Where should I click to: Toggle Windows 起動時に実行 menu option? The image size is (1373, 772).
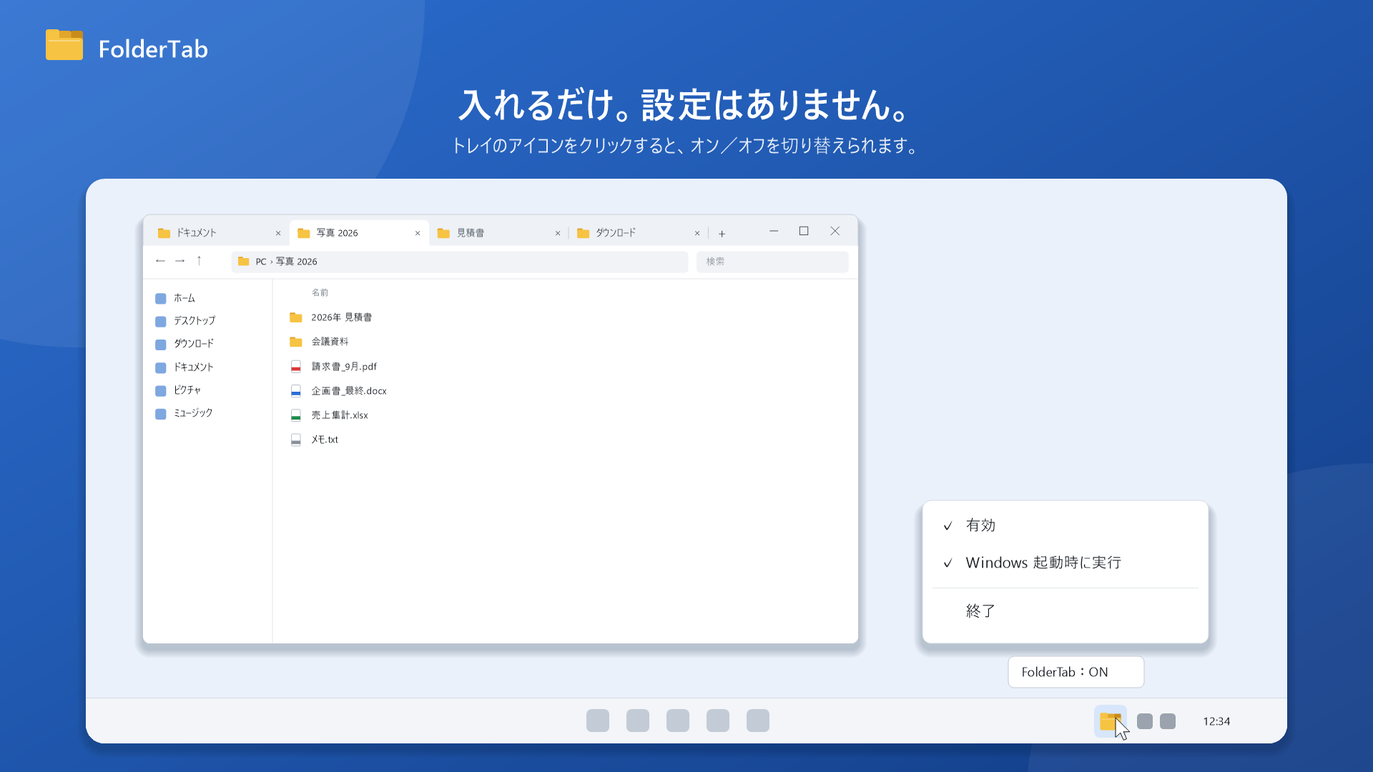click(x=1065, y=563)
